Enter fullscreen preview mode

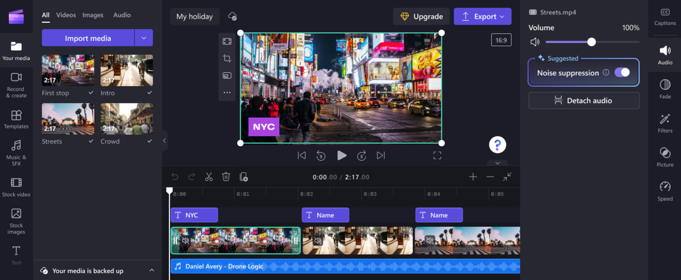point(437,155)
